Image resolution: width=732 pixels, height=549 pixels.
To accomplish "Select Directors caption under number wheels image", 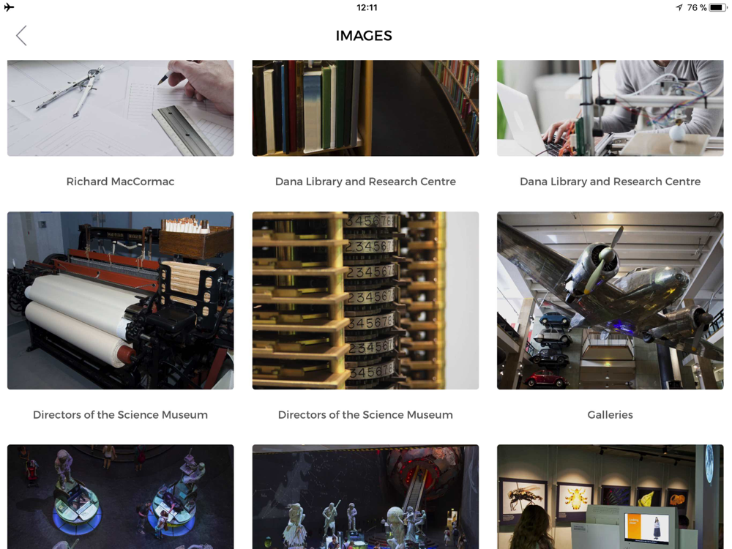I will pos(365,414).
